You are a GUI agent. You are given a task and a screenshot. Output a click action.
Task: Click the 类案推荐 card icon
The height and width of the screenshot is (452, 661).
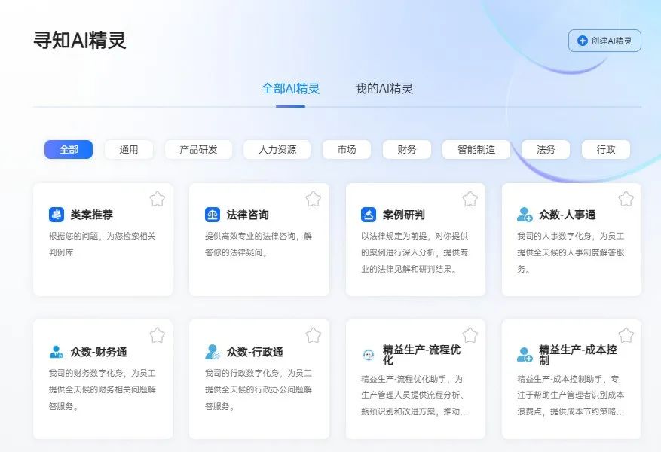[57, 215]
